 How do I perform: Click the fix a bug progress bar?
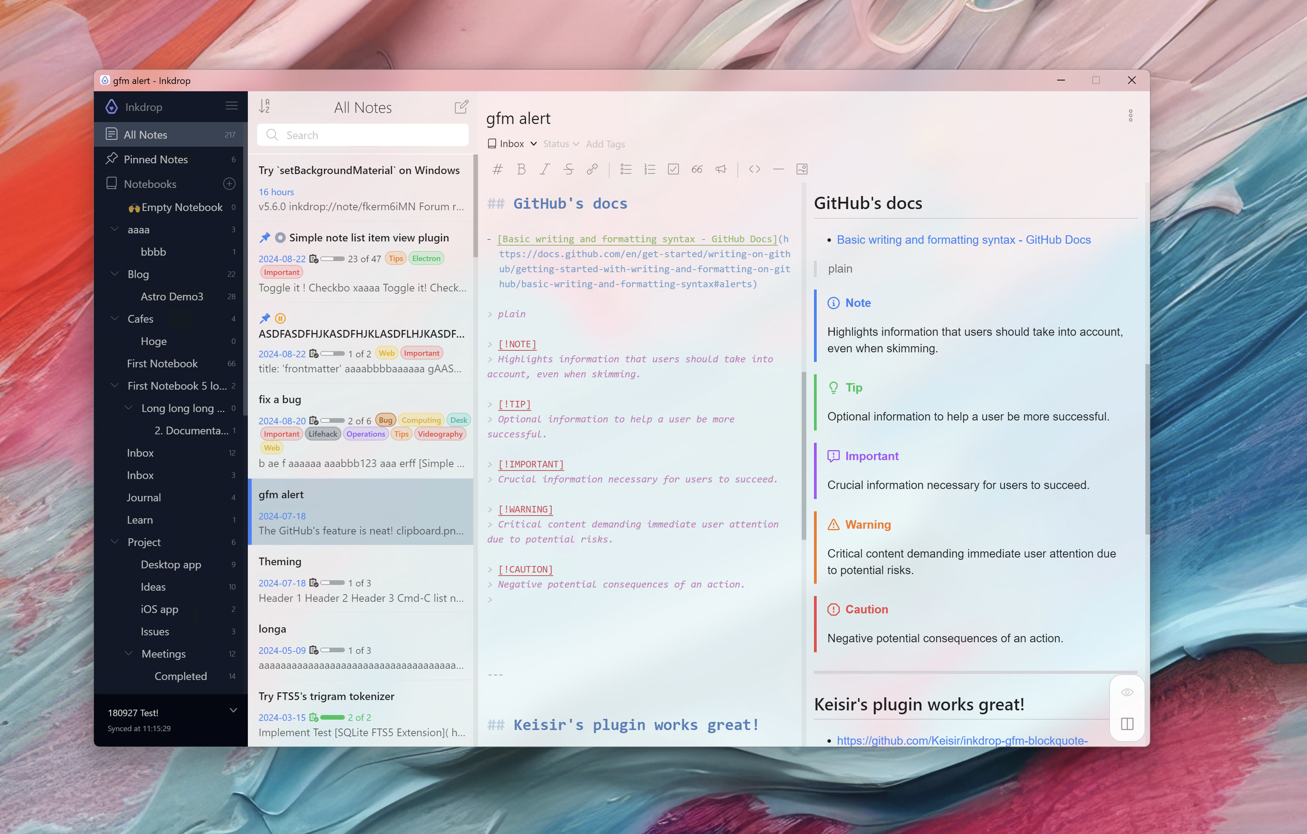pos(332,421)
